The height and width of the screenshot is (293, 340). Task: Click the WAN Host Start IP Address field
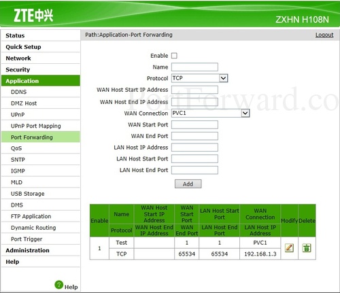(x=194, y=90)
